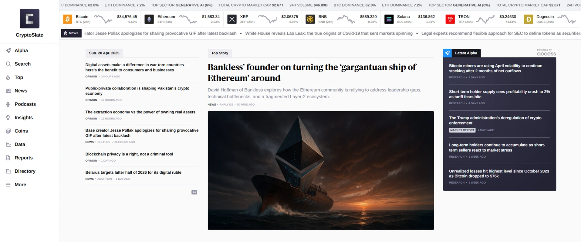This screenshot has height=242, width=581.
Task: Click the More hamburger icon in sidebar
Action: coord(8,185)
